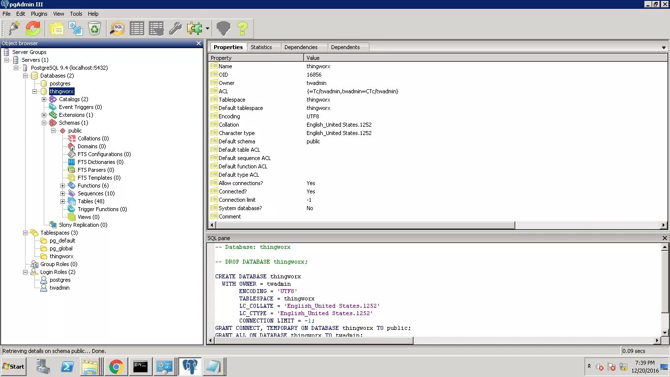This screenshot has width=670, height=377.
Task: Select the Server Groups root node
Action: [x=29, y=52]
